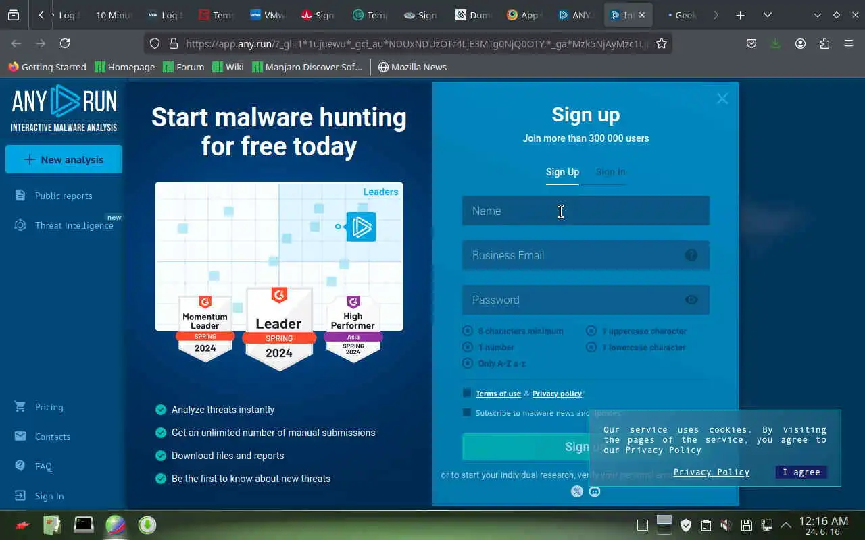Reload the current page
This screenshot has width=865, height=540.
[x=65, y=43]
